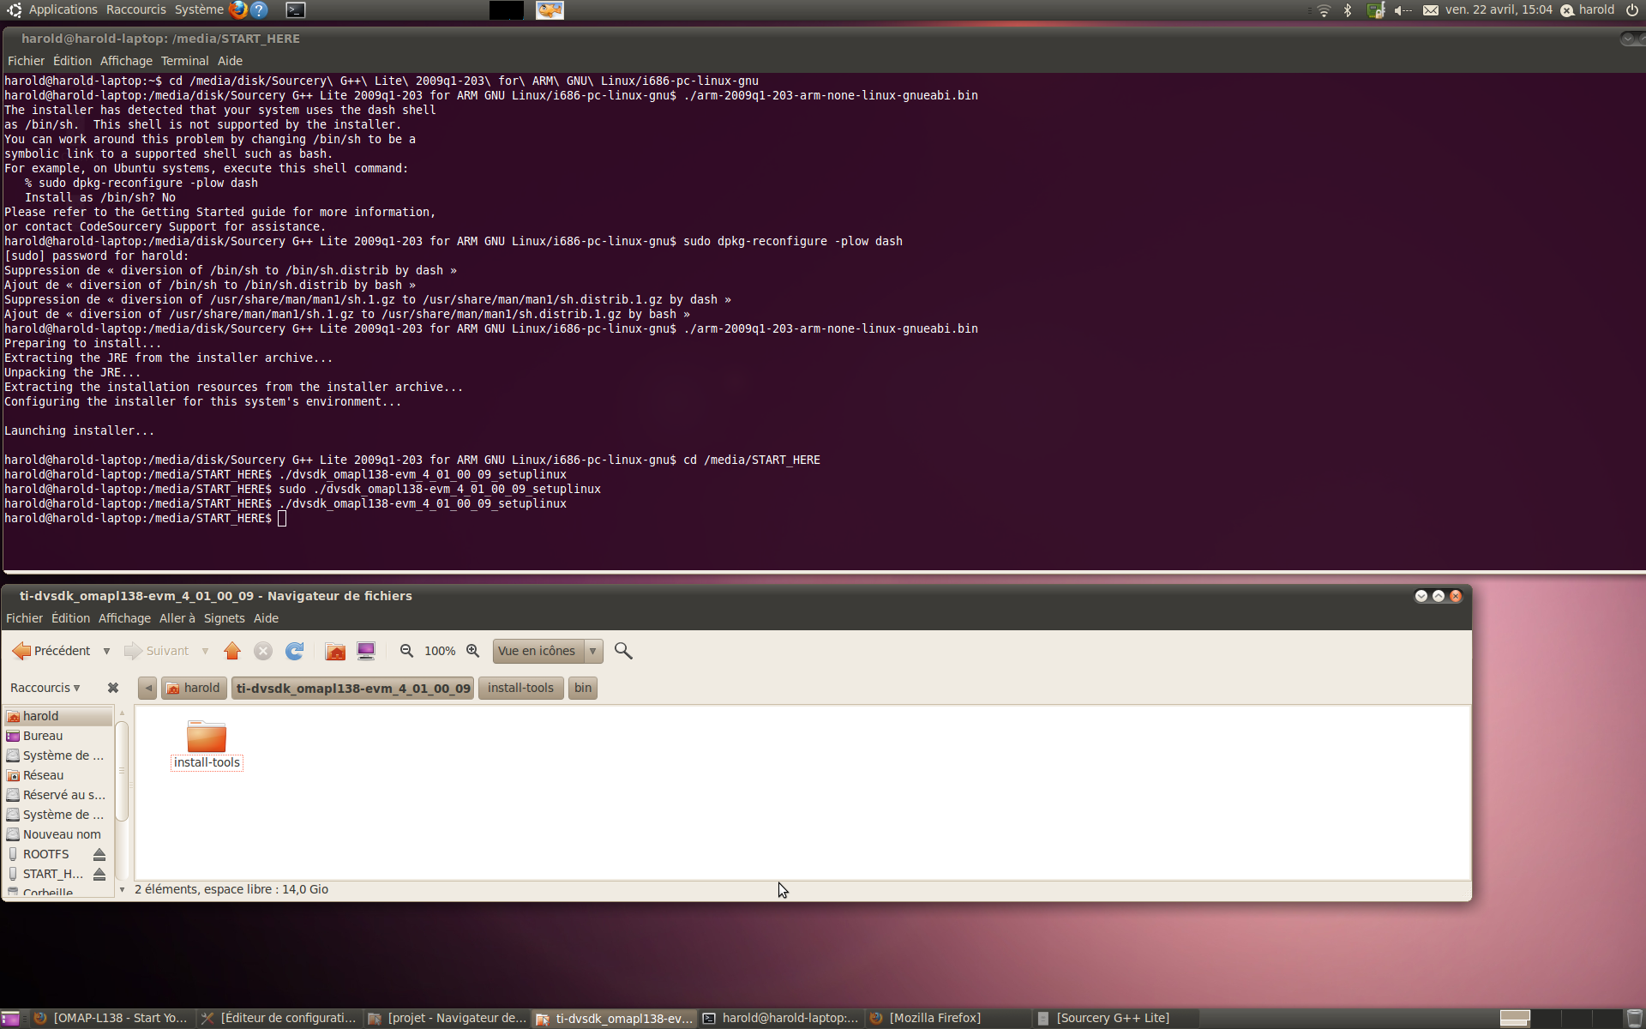Reset zoom via 100% label
Viewport: 1646px width, 1029px height.
pos(440,651)
